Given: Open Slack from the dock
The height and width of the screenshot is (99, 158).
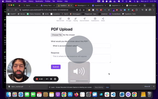Looking at the screenshot, I should (107, 95).
